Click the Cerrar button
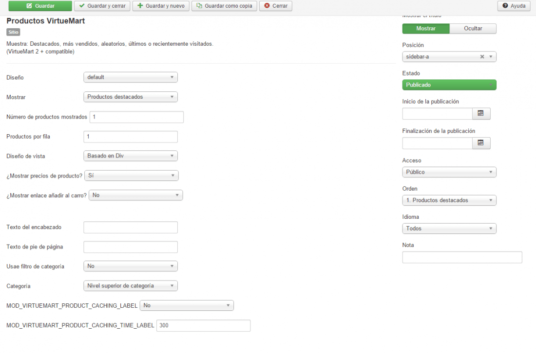 tap(276, 6)
